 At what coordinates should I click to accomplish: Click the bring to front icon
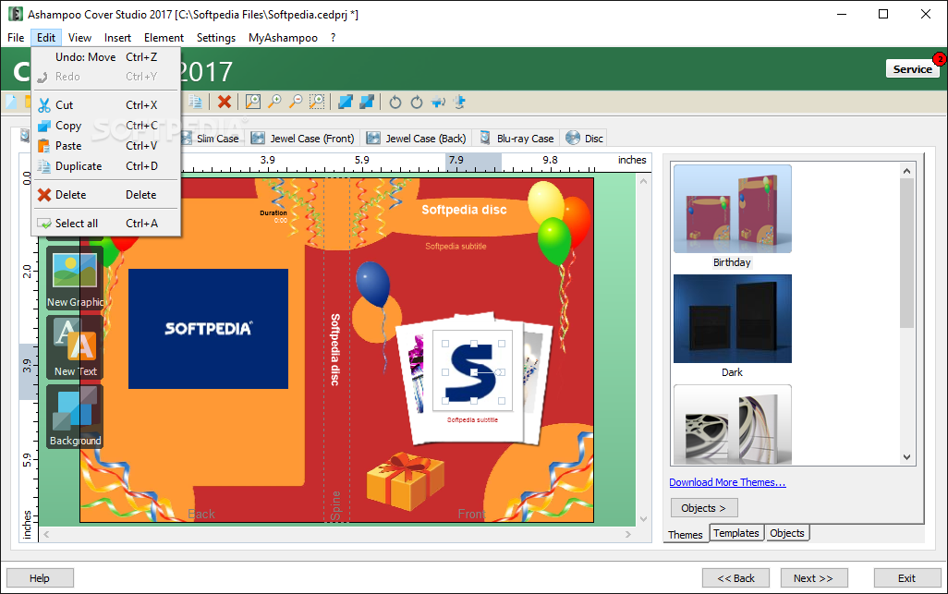pyautogui.click(x=346, y=102)
